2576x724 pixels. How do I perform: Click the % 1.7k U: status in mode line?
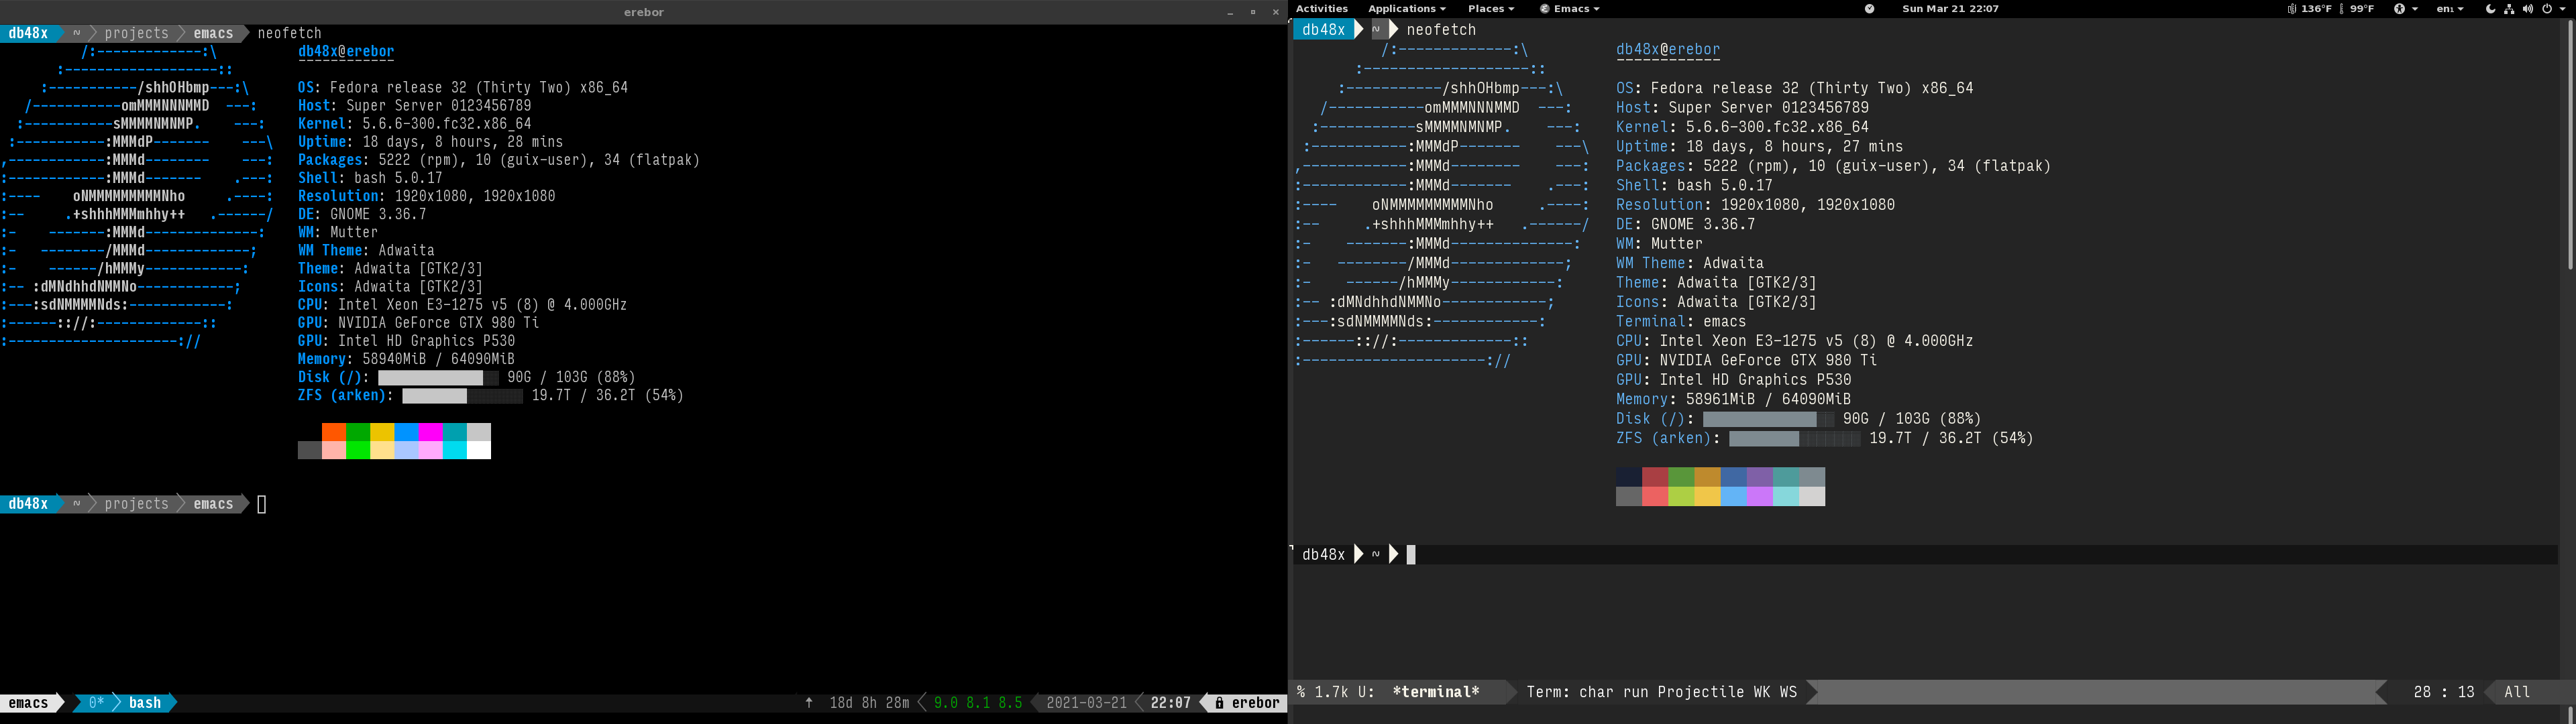tap(1335, 692)
